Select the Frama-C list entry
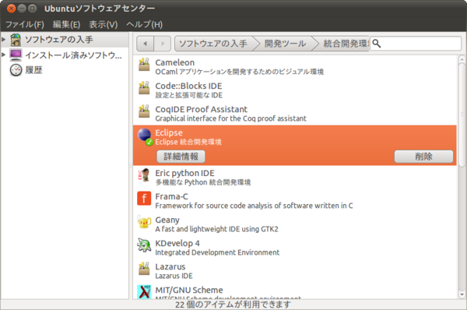The image size is (467, 310). point(294,201)
